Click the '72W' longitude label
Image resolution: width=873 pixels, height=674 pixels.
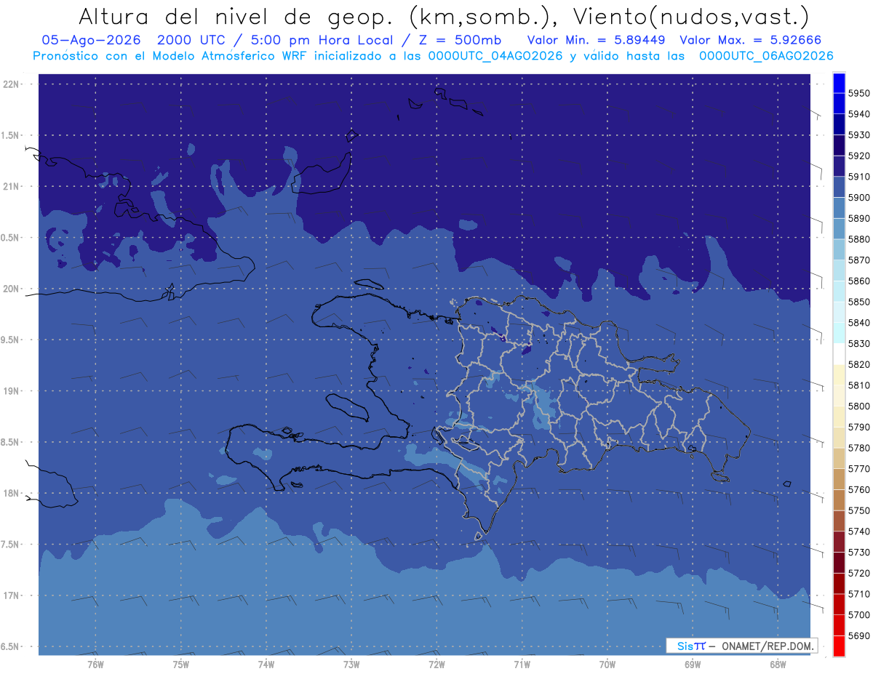[x=436, y=664]
